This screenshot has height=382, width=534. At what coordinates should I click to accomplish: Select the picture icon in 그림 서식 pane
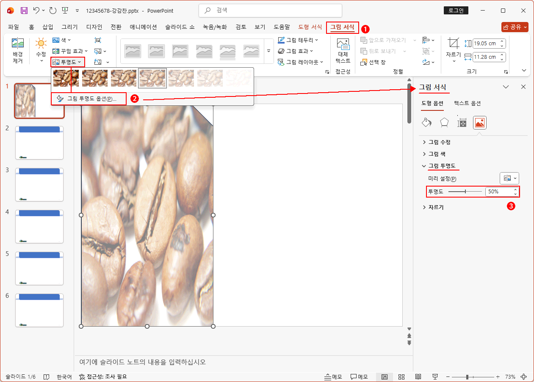point(479,122)
